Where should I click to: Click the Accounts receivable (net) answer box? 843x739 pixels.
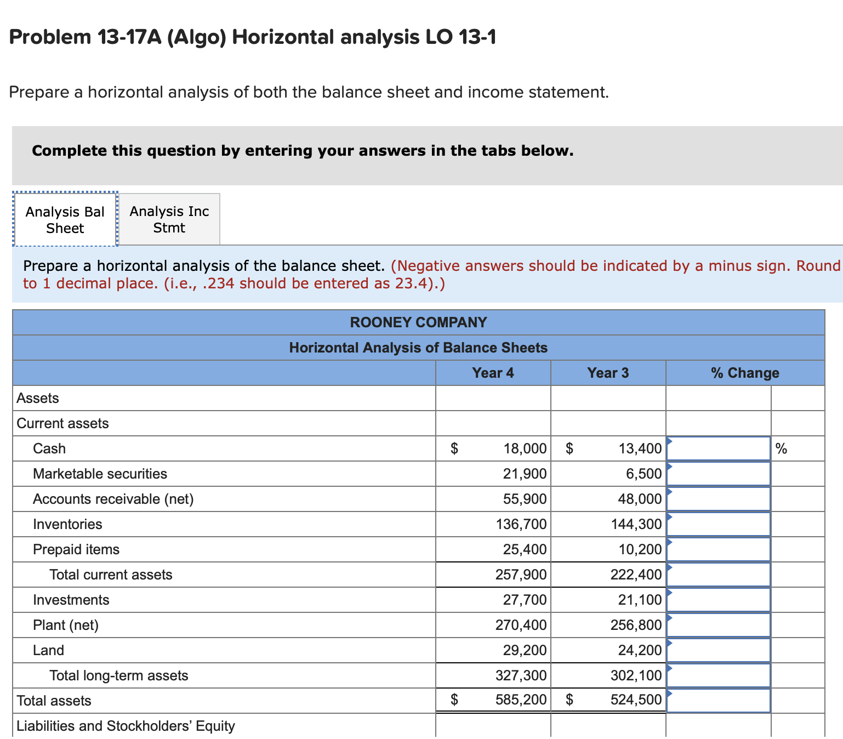point(718,498)
